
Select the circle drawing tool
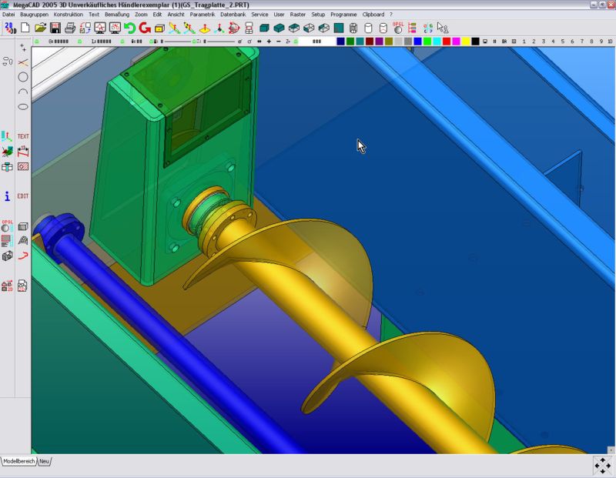tap(23, 76)
